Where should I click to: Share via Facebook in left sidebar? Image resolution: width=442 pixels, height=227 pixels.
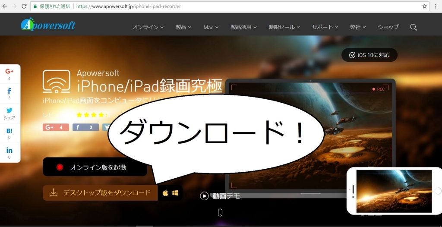coord(9,94)
